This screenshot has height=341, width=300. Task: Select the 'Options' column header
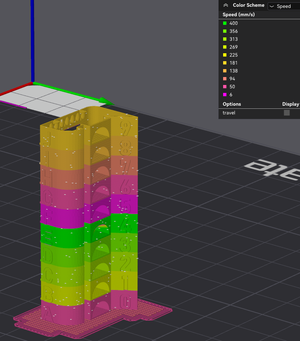232,104
